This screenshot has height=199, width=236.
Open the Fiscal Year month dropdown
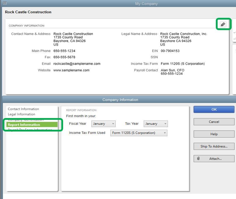pos(103,124)
